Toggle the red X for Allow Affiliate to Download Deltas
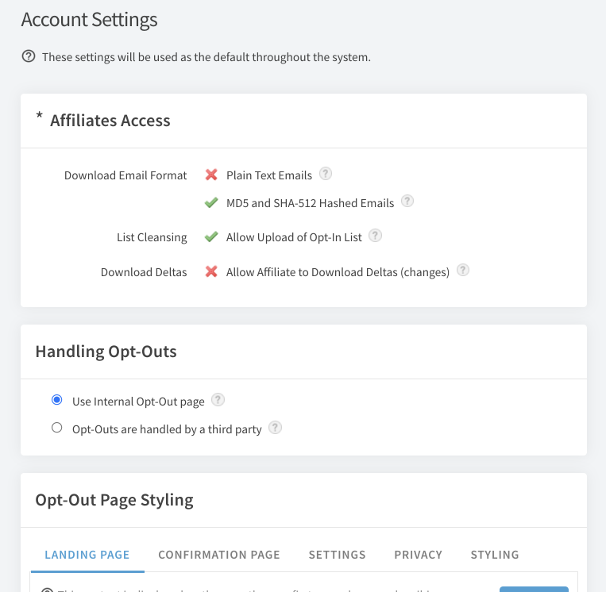 coord(211,272)
